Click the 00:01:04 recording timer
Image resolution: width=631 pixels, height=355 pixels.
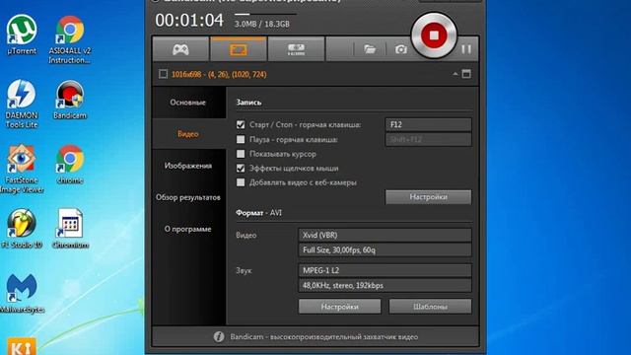(x=189, y=20)
